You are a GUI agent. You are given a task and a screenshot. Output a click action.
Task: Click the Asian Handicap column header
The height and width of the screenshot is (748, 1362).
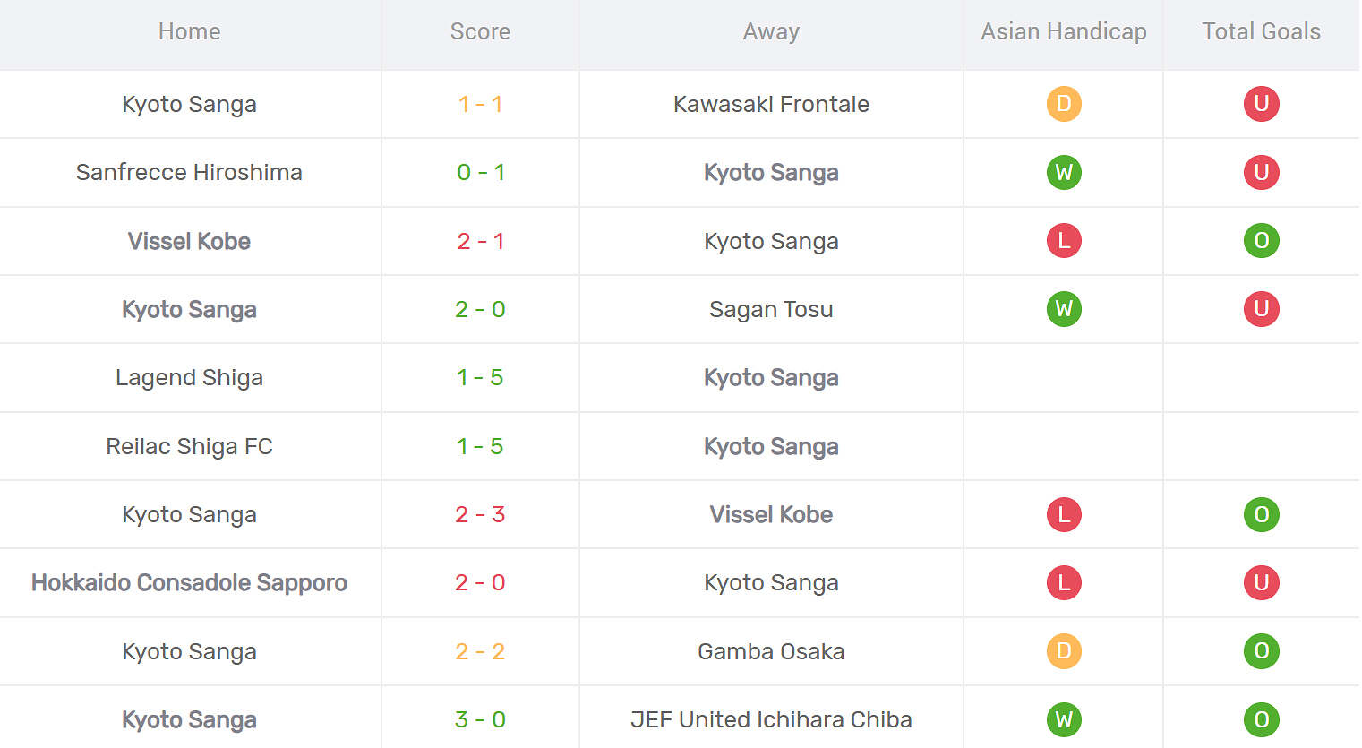1063,32
